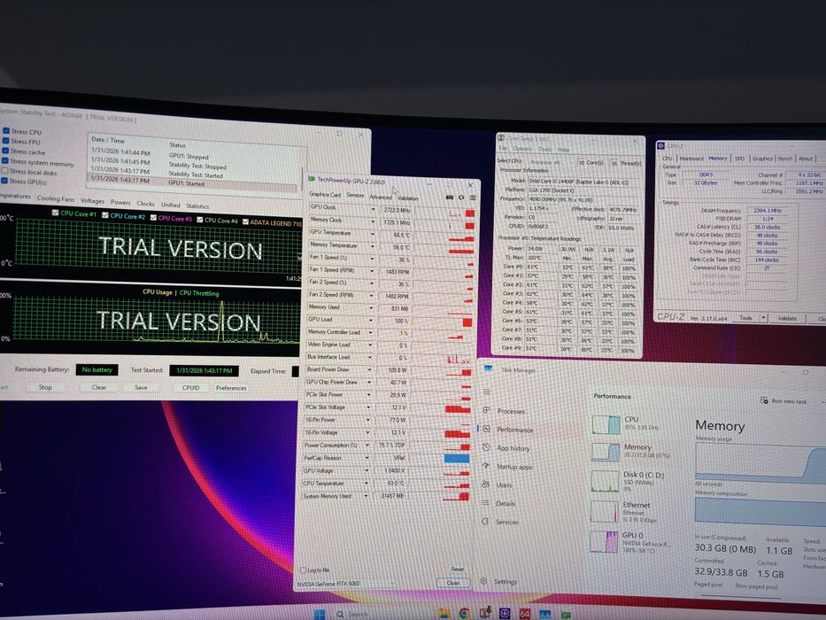Open the AIDA64 taskbar icon labeled 64
Viewport: 826px width, 620px height.
[525, 614]
